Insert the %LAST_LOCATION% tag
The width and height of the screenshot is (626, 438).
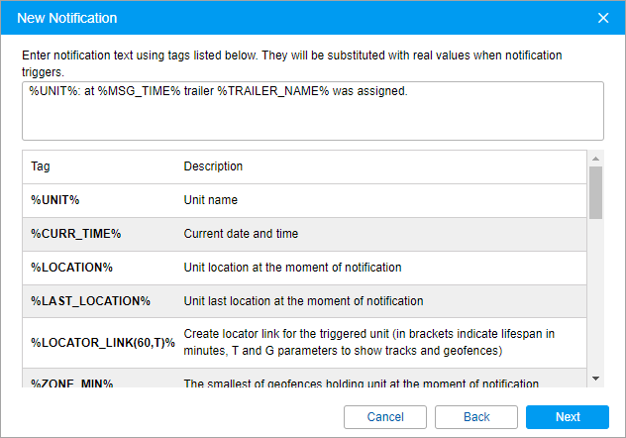[90, 301]
